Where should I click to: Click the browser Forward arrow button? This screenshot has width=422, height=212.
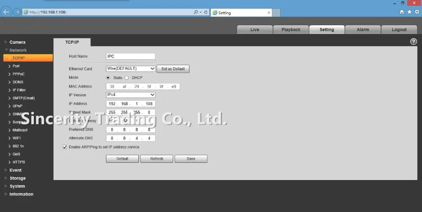pyautogui.click(x=17, y=12)
